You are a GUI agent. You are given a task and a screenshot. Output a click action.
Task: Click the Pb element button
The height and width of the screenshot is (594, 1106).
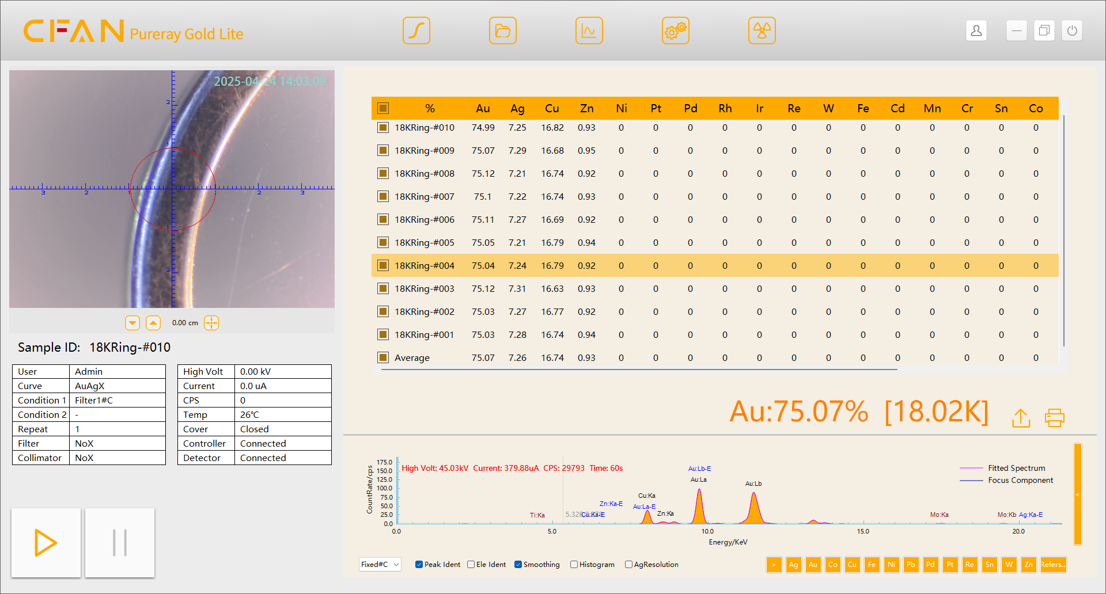click(x=911, y=565)
